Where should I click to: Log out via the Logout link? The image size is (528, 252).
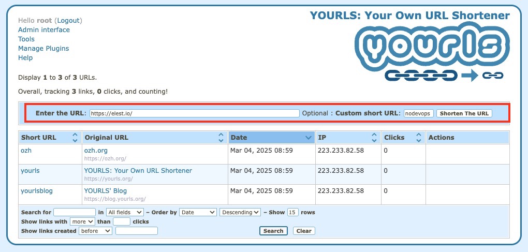tap(68, 21)
